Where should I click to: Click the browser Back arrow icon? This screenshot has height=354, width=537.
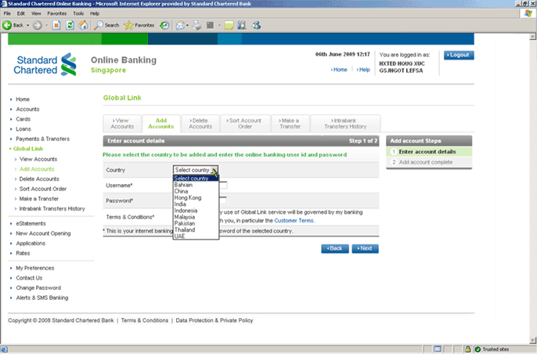click(x=7, y=25)
